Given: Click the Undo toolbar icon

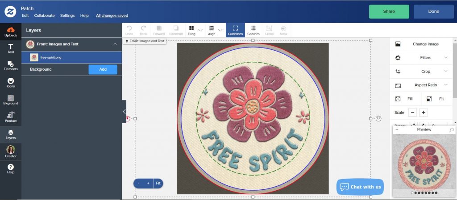Looking at the screenshot, I should (x=129, y=30).
